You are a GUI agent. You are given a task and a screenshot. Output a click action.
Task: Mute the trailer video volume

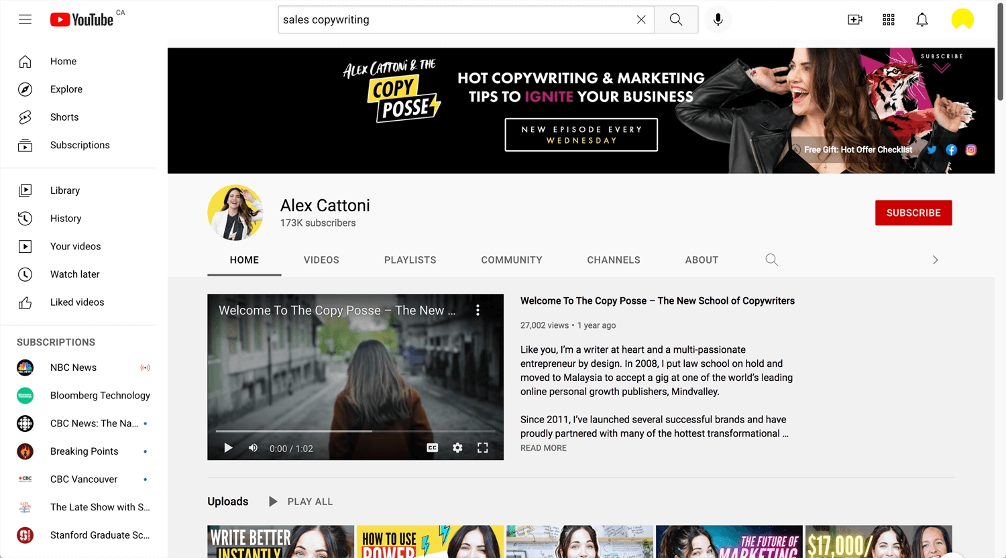tap(253, 448)
